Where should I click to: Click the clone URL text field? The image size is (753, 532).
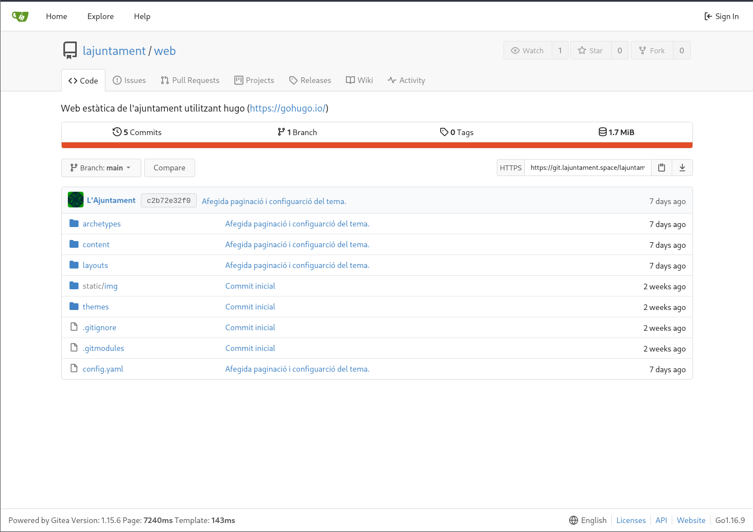click(x=587, y=168)
